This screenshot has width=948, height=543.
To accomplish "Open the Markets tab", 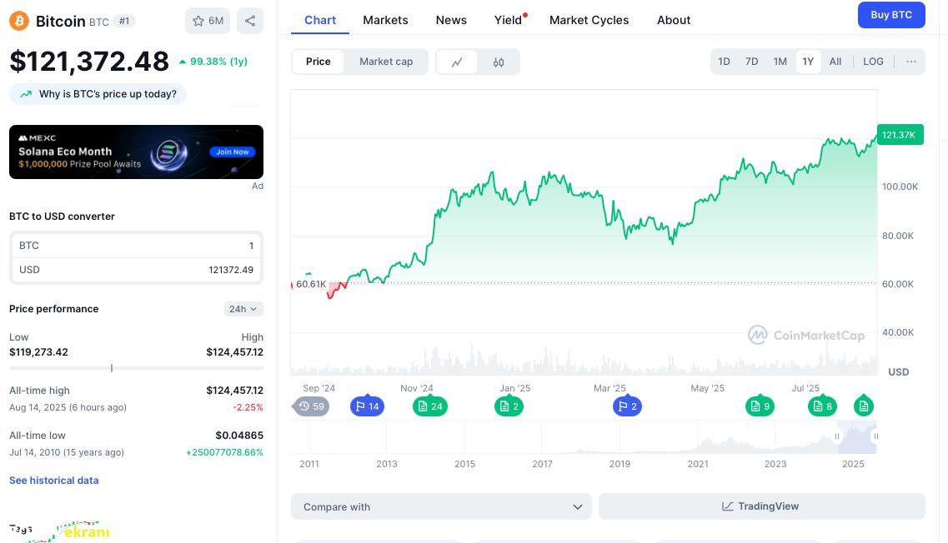I will (x=385, y=20).
